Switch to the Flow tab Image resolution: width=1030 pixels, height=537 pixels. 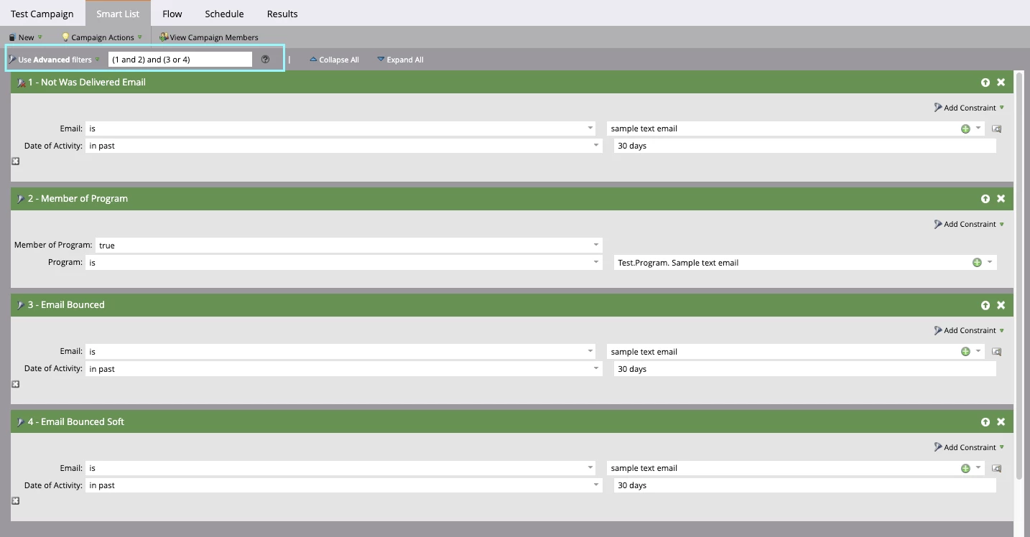coord(172,14)
